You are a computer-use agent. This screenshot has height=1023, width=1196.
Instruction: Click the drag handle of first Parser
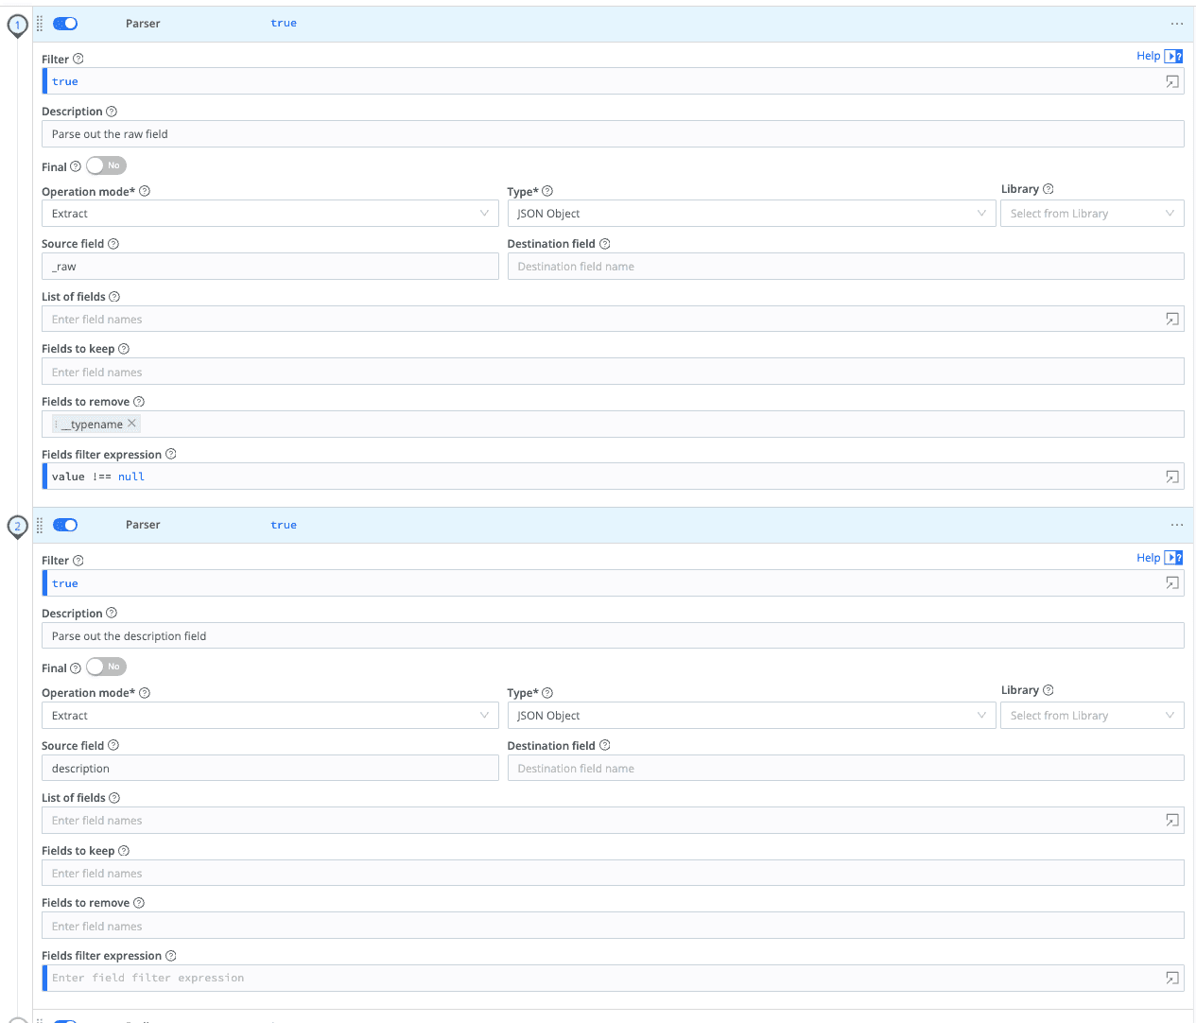[40, 24]
